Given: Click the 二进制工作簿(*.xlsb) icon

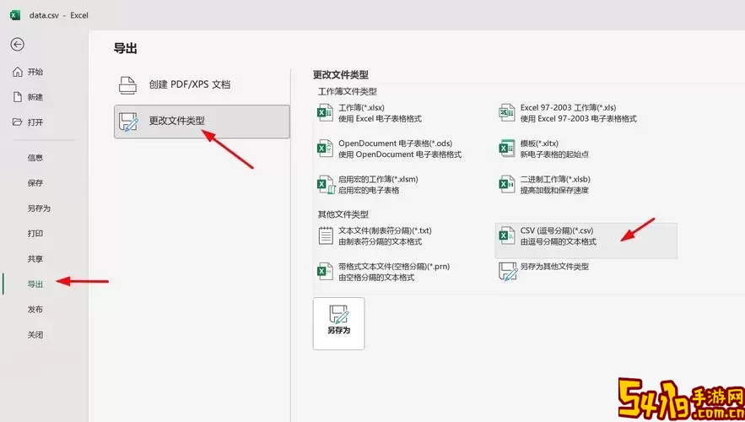Looking at the screenshot, I should click(507, 184).
